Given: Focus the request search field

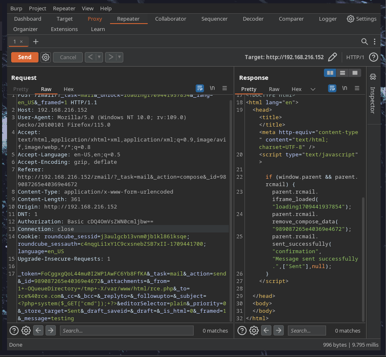Looking at the screenshot, I should click(127, 331).
